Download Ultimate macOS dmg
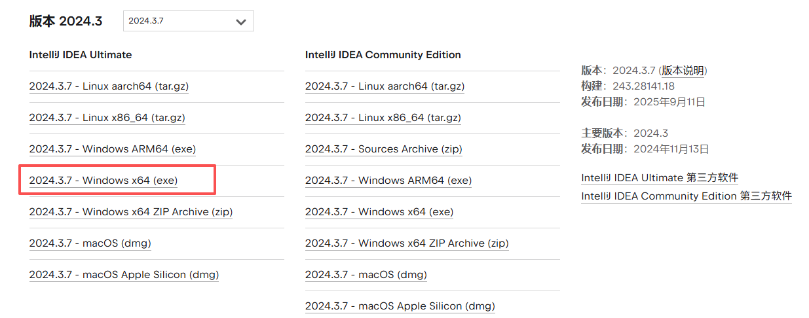809x318 pixels. pos(90,243)
